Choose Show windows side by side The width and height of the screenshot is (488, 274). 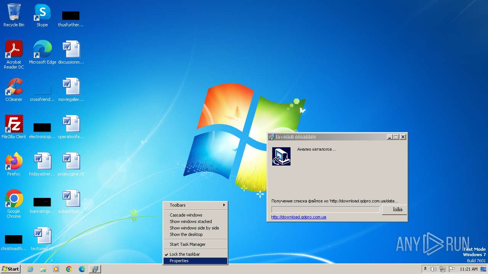[x=195, y=228]
